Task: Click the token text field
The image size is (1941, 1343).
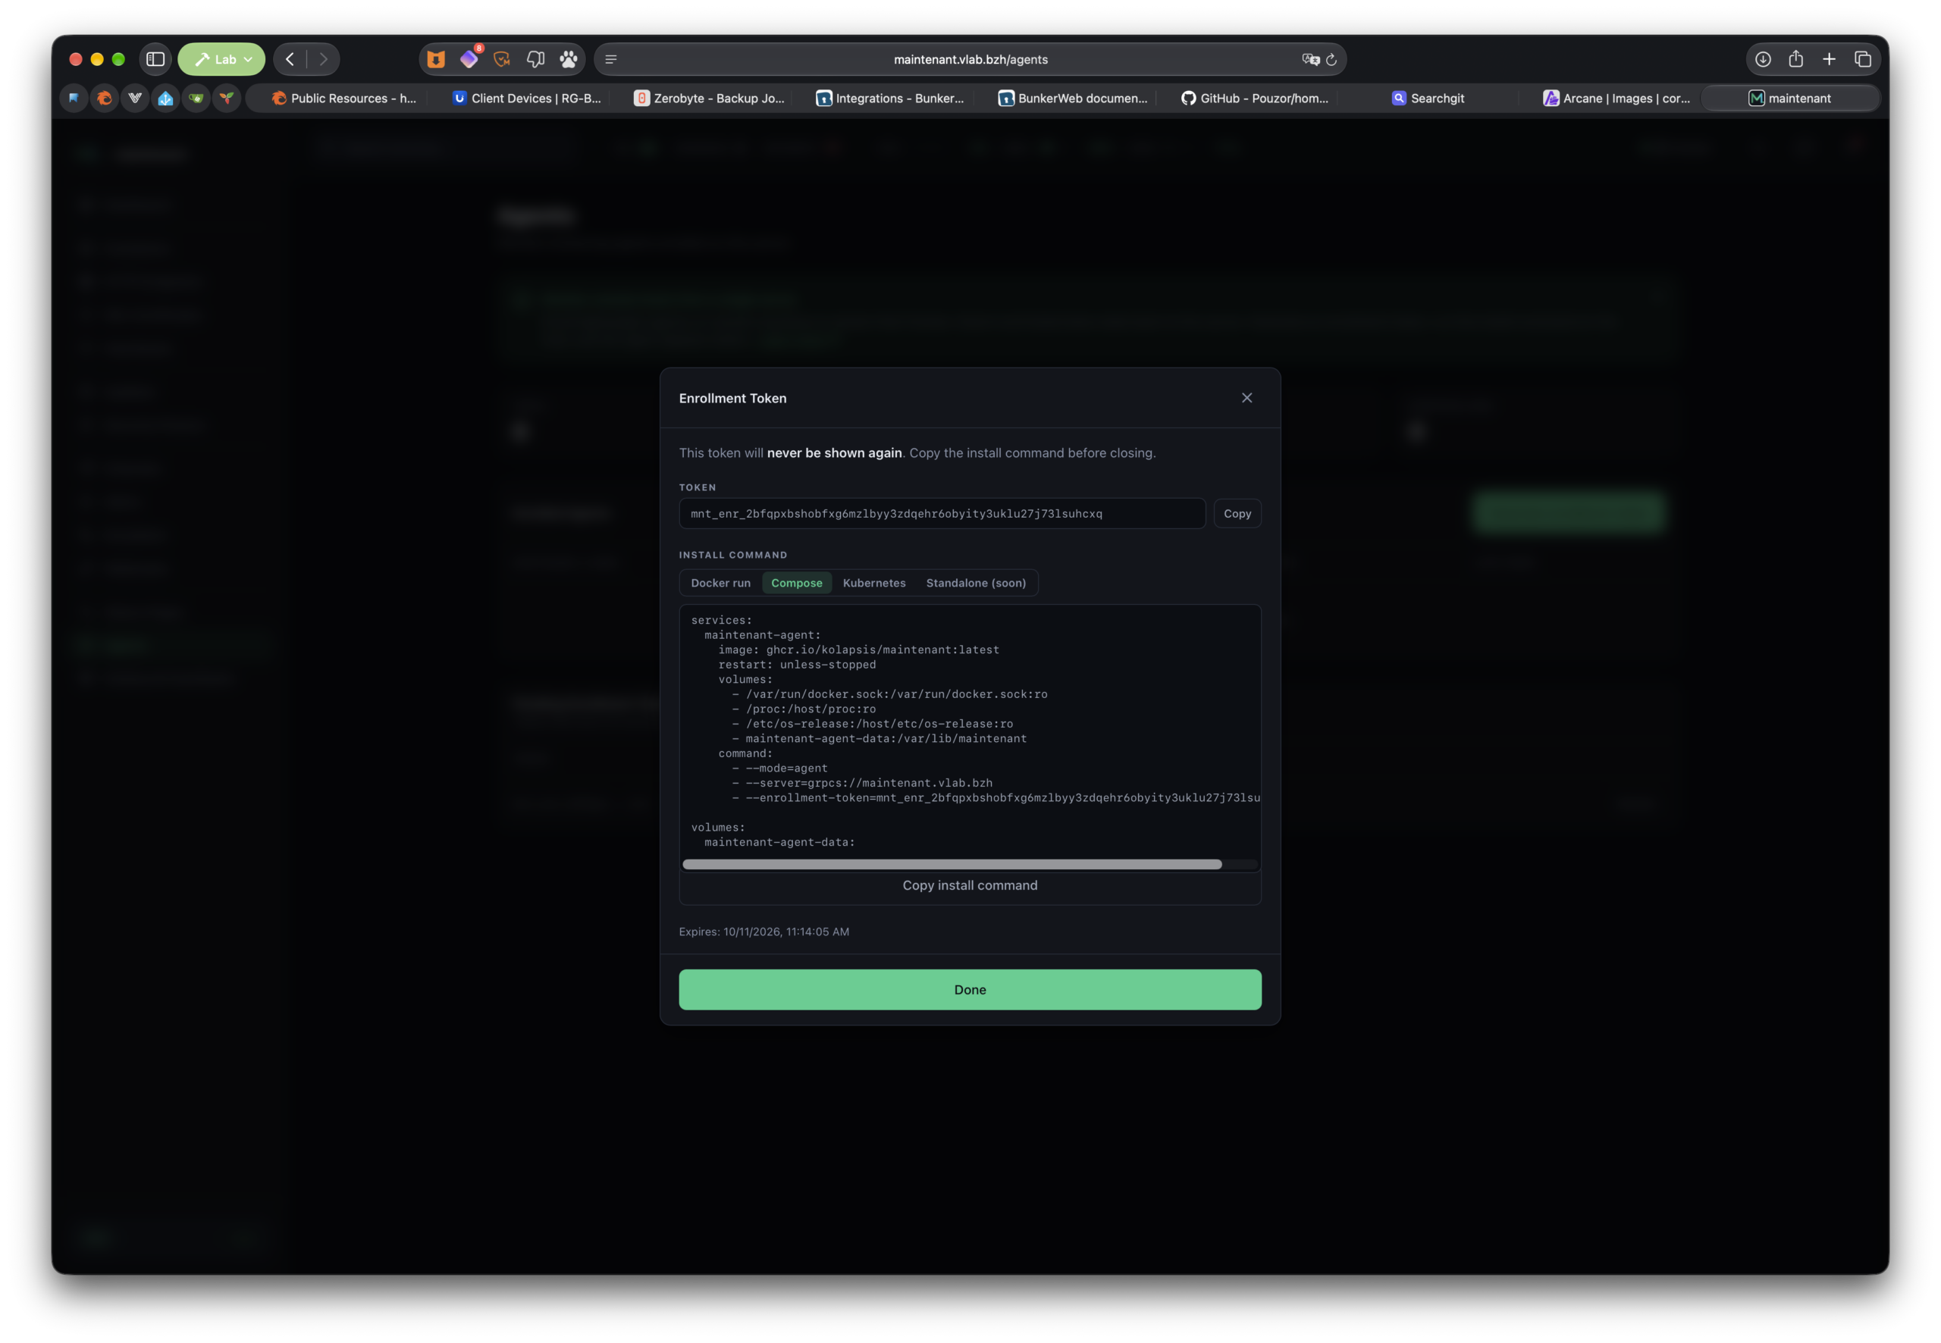Action: pyautogui.click(x=942, y=513)
